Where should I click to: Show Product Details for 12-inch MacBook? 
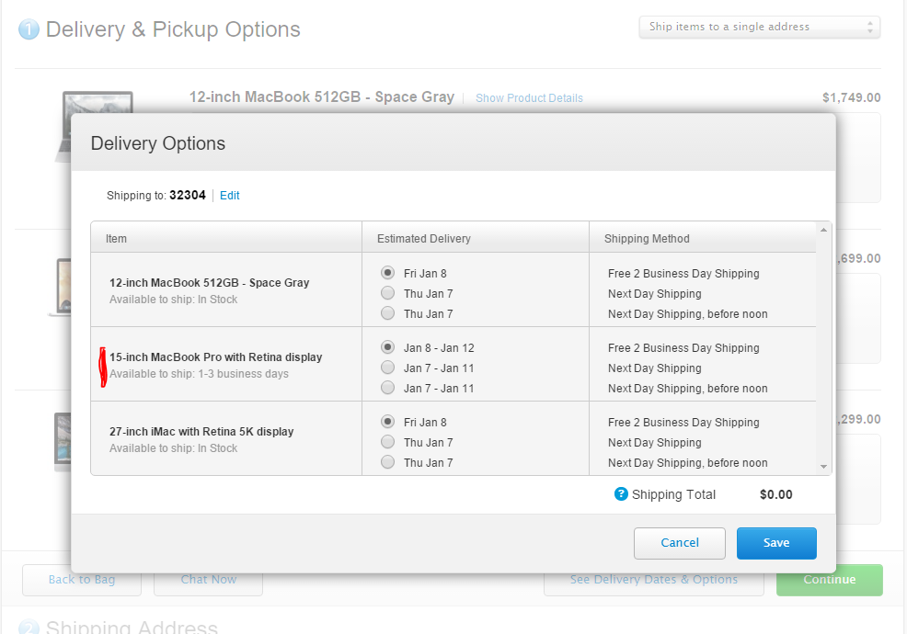(x=529, y=98)
